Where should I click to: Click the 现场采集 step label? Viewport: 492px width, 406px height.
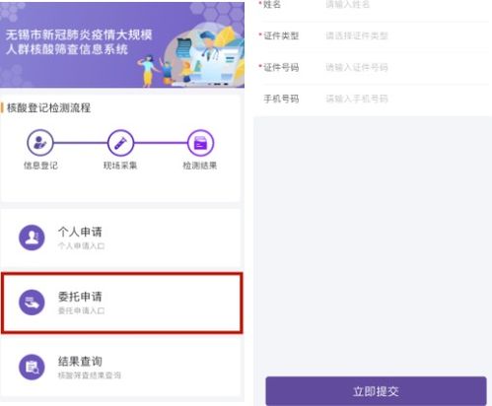[120, 166]
